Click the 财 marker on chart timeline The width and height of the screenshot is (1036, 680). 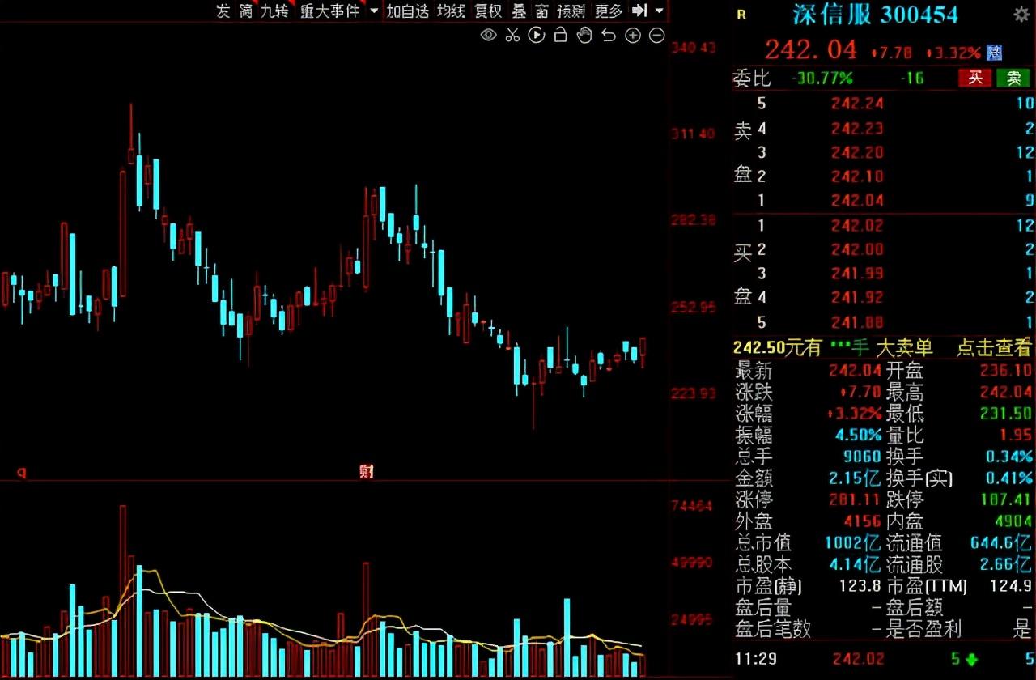[367, 471]
